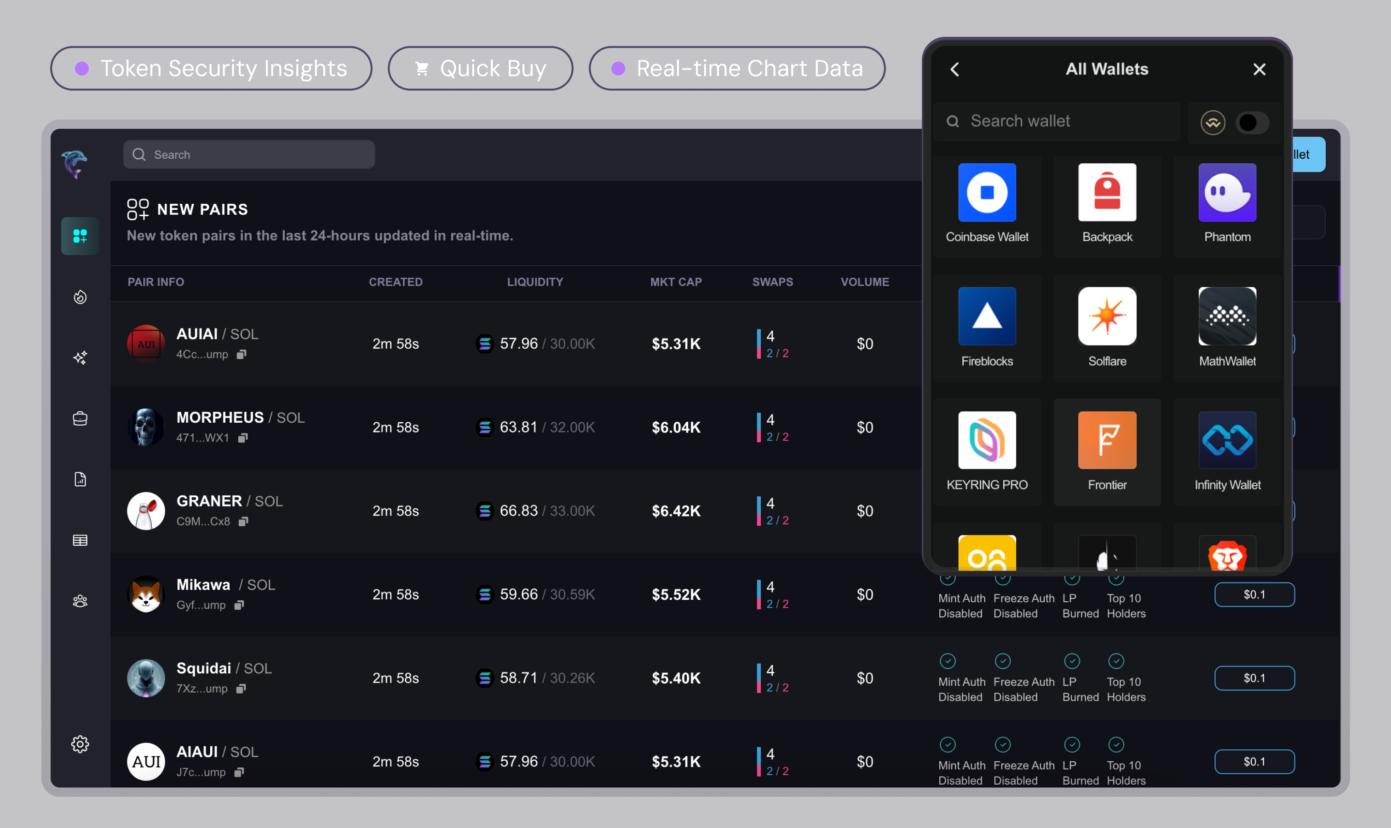This screenshot has height=828, width=1391.
Task: Select Coinbase Wallet
Action: coord(987,205)
